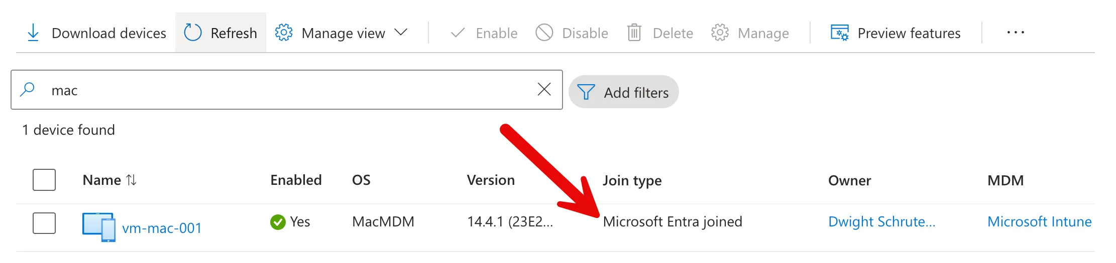Click the vm-mac-001 device icon
Screen dimensions: 1116x263
(99, 227)
